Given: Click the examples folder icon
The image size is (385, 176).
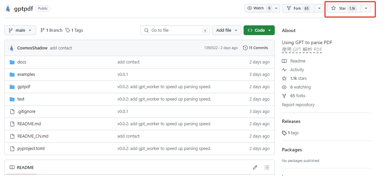Looking at the screenshot, I should [12, 74].
